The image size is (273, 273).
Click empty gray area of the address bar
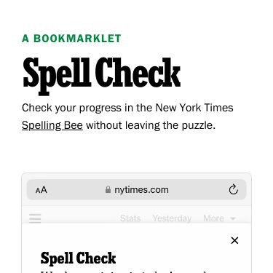[x=76, y=190]
